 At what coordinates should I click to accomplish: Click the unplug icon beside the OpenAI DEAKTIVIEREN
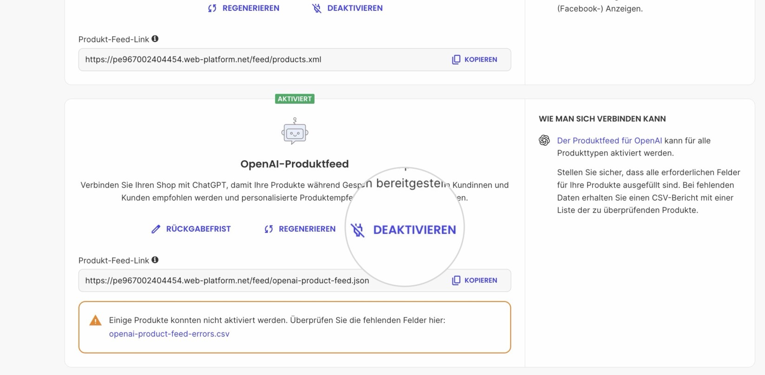(x=357, y=230)
